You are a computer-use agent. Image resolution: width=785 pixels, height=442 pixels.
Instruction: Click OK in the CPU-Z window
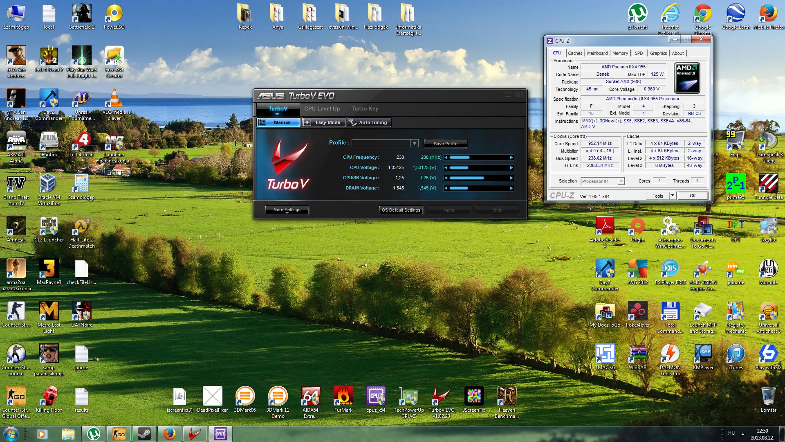click(693, 196)
